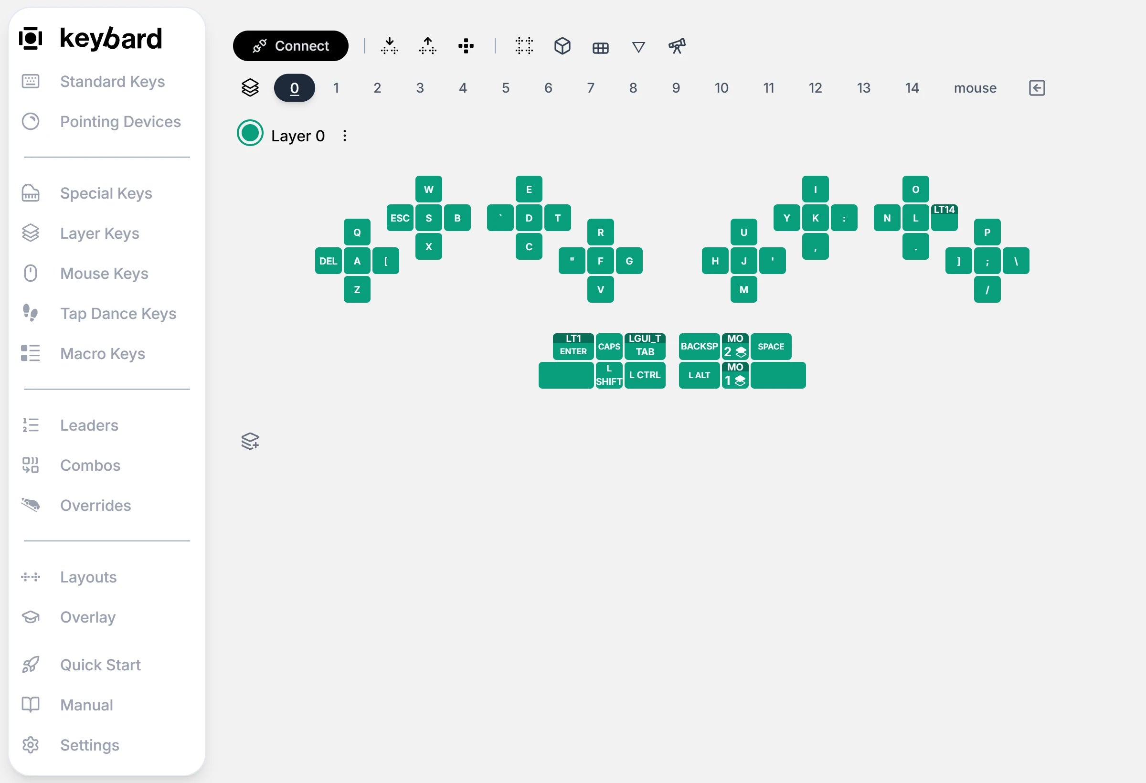Click the downward triangle toolbar icon

click(638, 47)
